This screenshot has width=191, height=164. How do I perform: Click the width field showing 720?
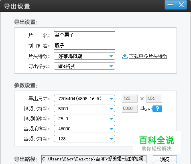(130, 99)
